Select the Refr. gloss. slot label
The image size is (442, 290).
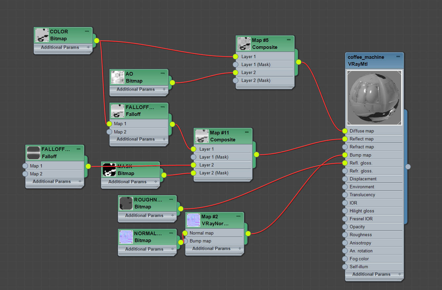pyautogui.click(x=361, y=171)
